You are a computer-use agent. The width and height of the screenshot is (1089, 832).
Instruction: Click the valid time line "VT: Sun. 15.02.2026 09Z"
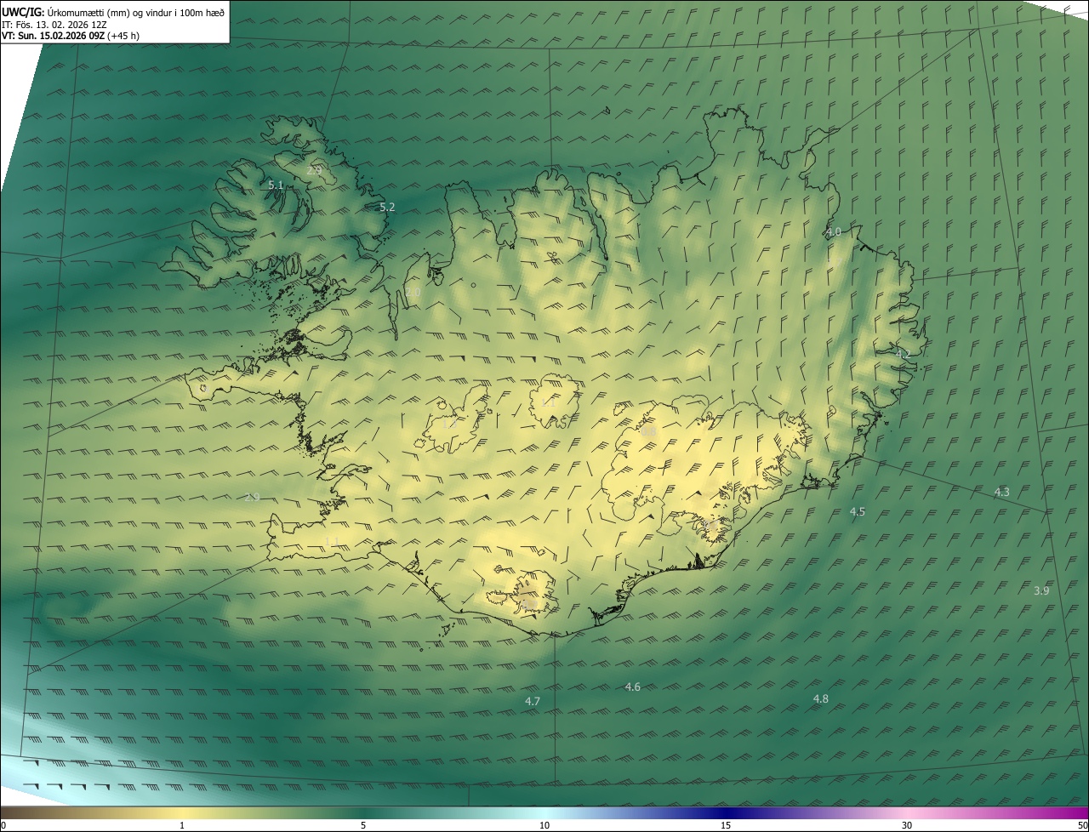pos(53,36)
